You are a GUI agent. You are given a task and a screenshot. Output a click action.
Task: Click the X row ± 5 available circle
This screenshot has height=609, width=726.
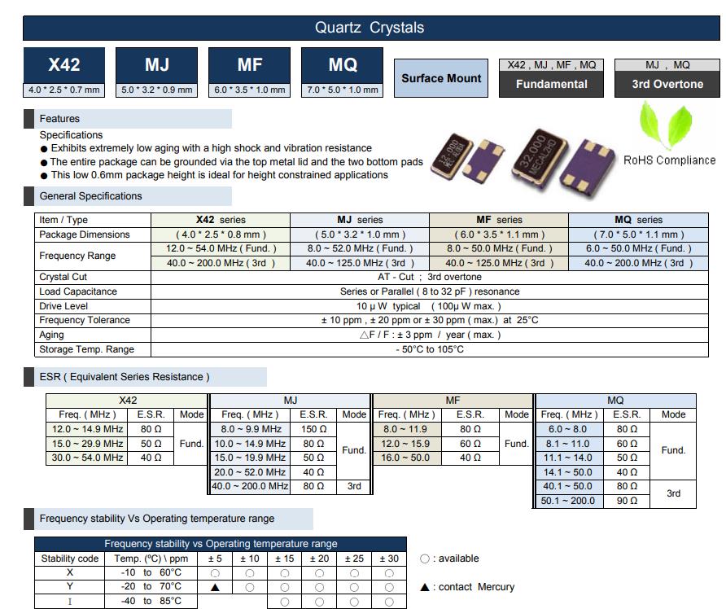tap(215, 573)
